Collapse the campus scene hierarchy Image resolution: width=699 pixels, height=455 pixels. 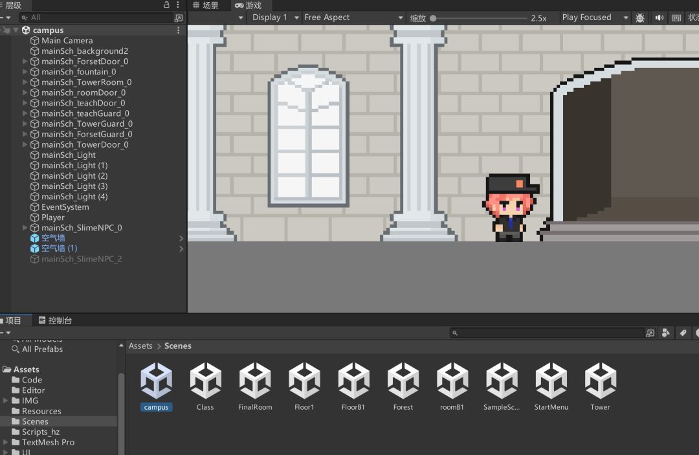[x=16, y=30]
